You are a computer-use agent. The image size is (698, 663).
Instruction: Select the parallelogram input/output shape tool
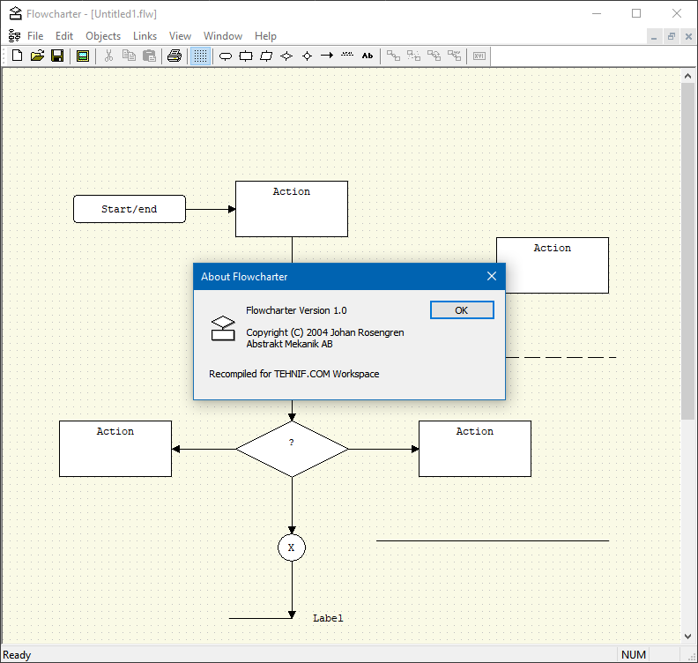266,56
